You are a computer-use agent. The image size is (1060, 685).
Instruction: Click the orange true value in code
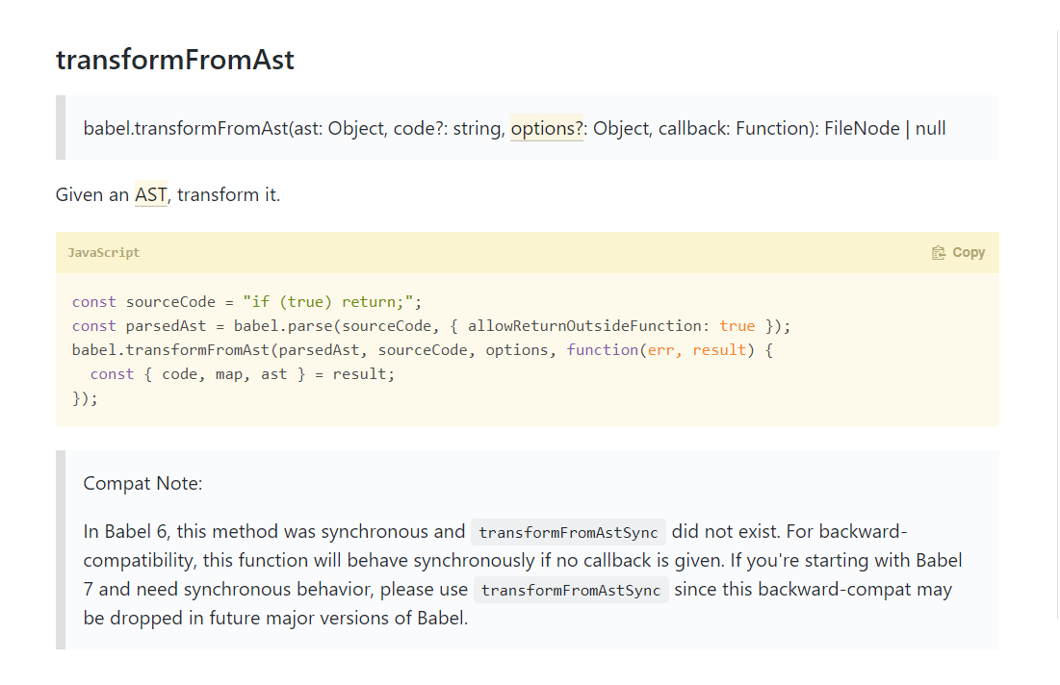[737, 325]
